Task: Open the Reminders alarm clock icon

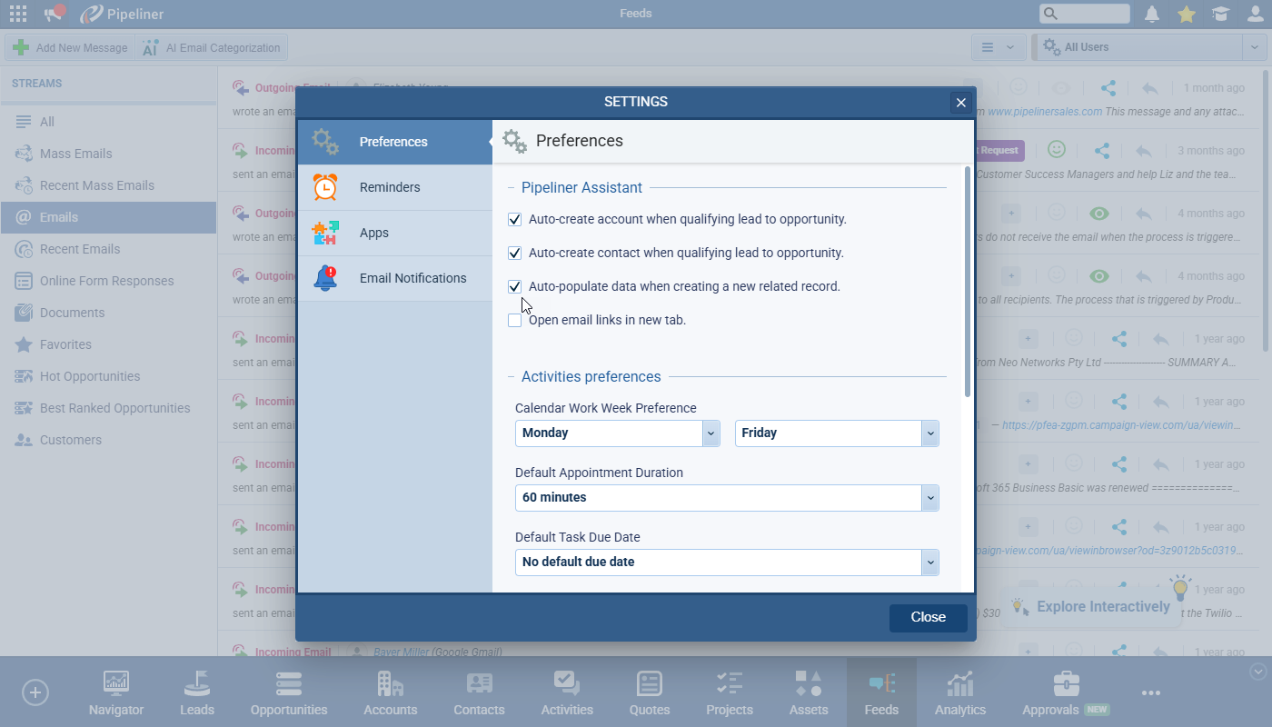Action: 325,187
